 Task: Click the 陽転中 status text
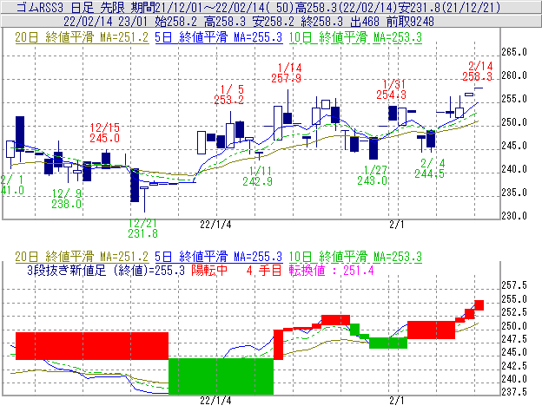[x=209, y=270]
